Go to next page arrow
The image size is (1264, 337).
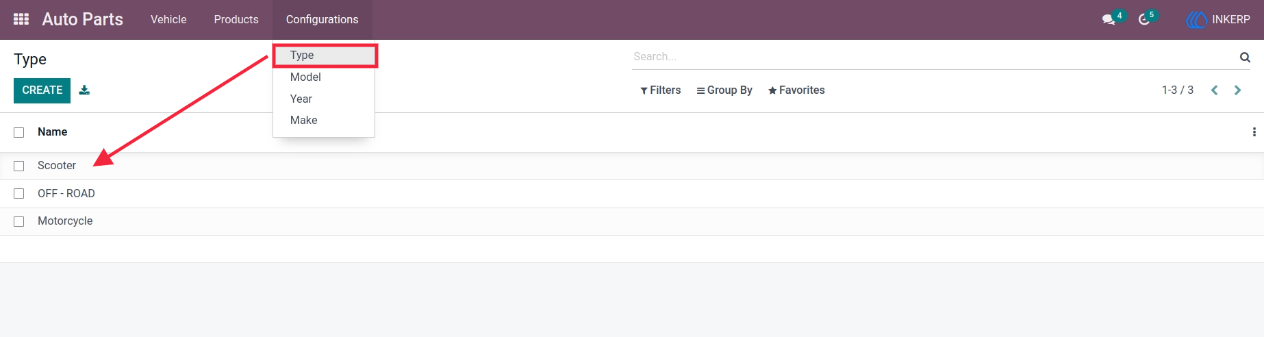click(1237, 90)
